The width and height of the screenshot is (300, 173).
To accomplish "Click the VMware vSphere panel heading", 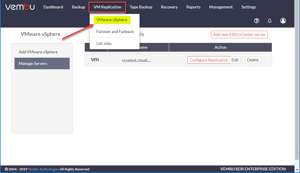I will (x=41, y=34).
